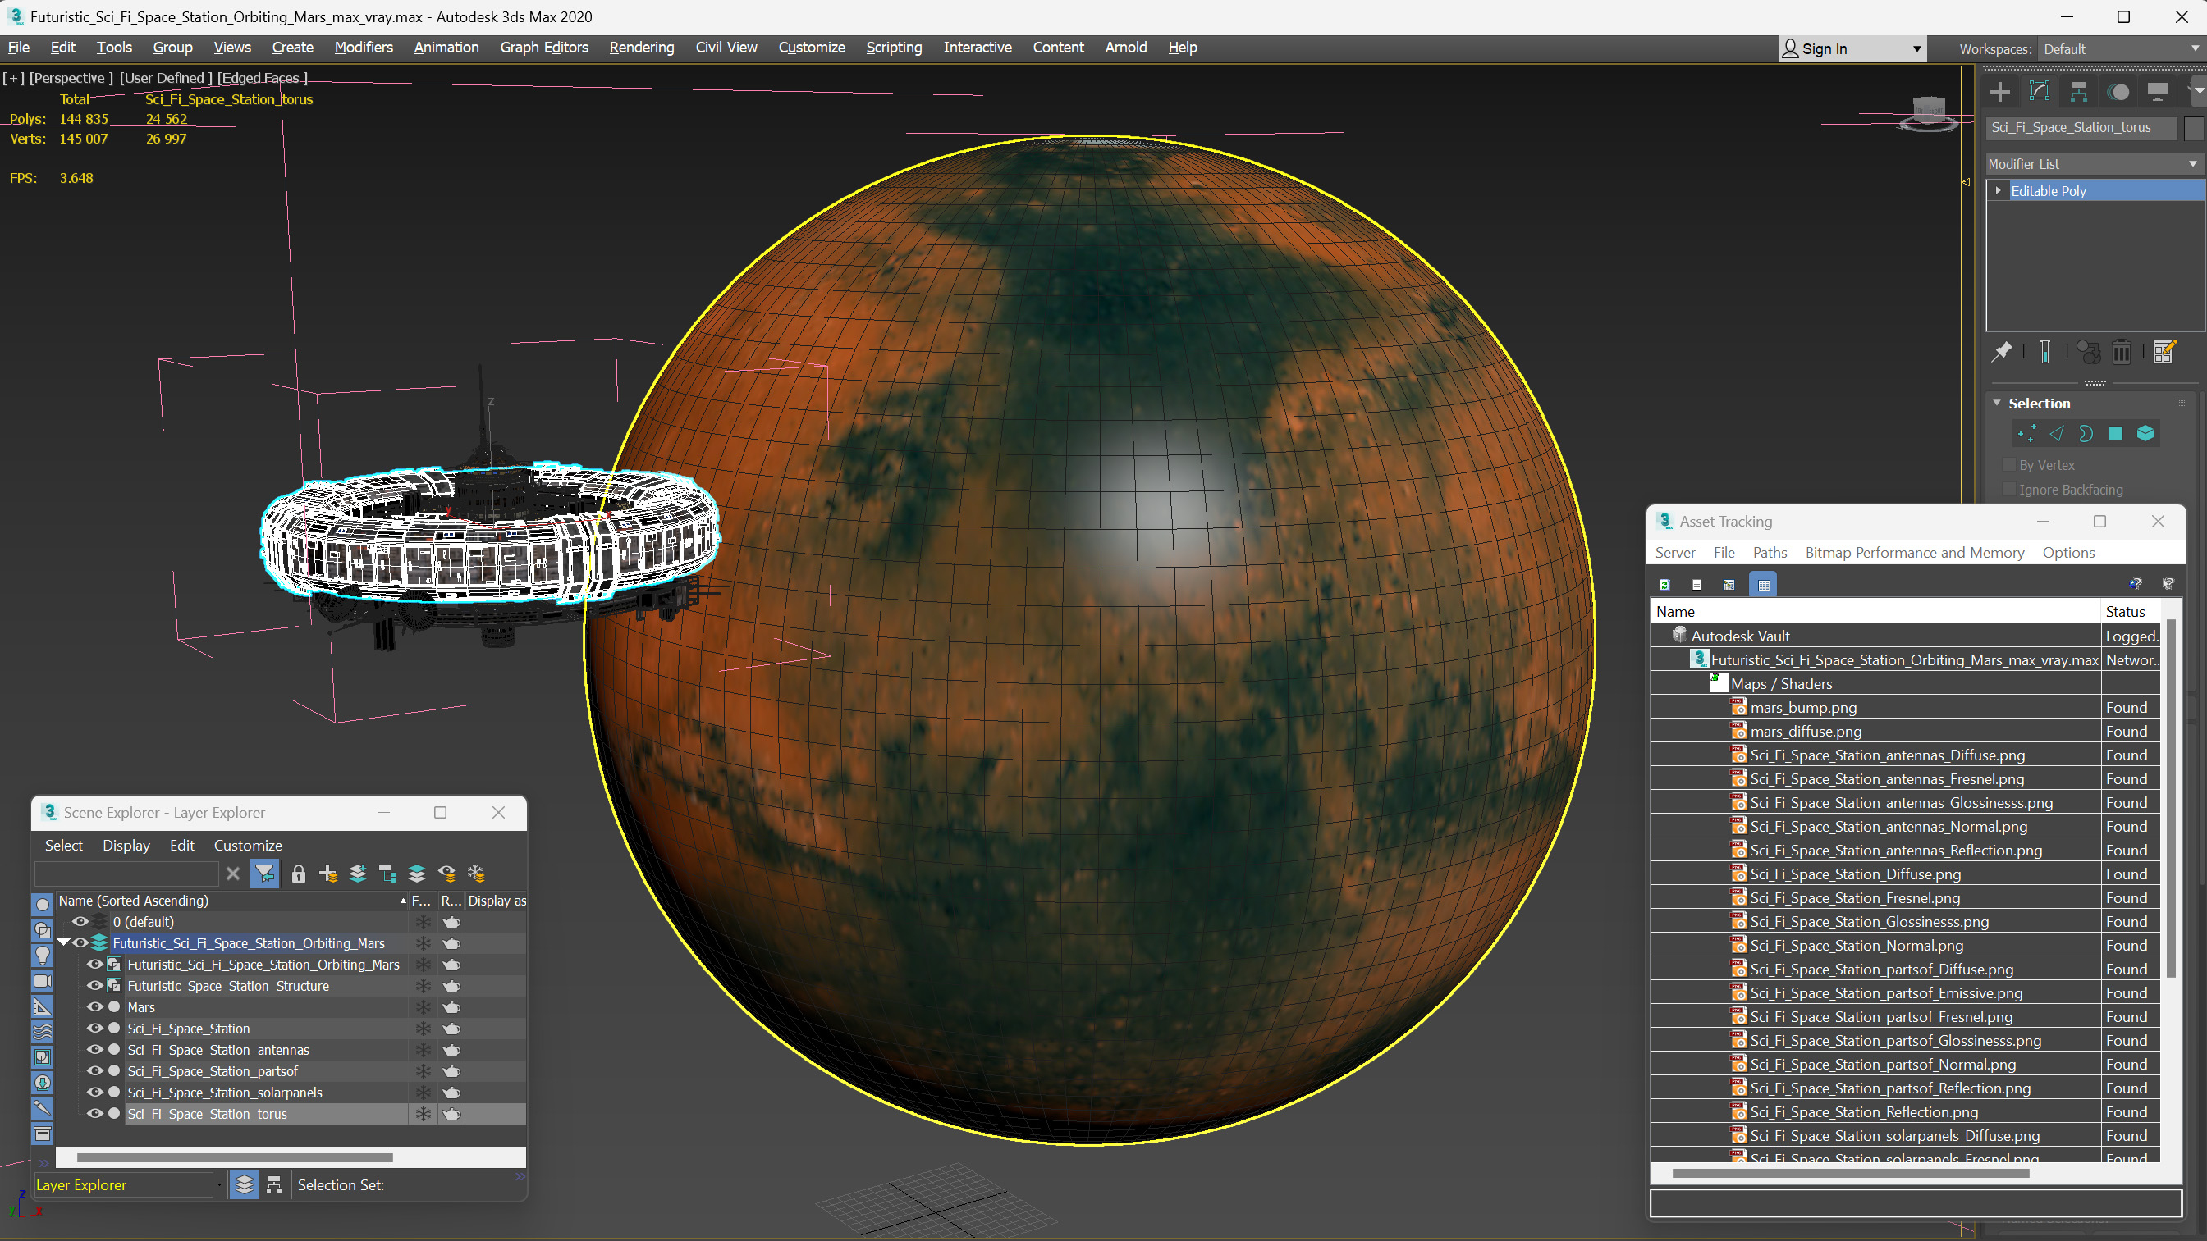
Task: Collapse Futuristic_Sci_Fi_Space_Station_Orbiting_Mars layer
Action: pos(63,942)
